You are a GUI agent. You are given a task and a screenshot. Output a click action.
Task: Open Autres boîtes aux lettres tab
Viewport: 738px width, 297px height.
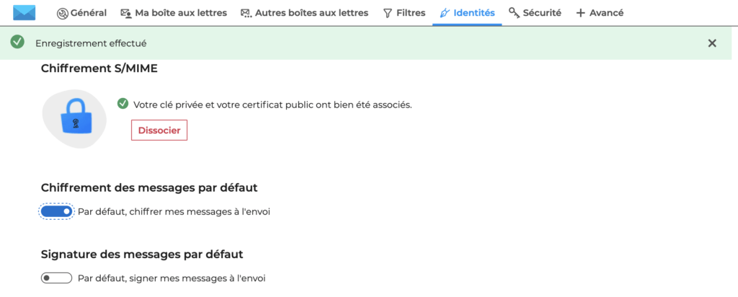311,13
